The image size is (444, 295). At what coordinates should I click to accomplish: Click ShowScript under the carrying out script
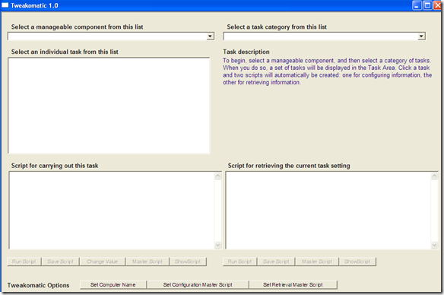tap(188, 262)
